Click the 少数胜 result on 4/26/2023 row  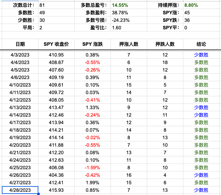click(201, 175)
